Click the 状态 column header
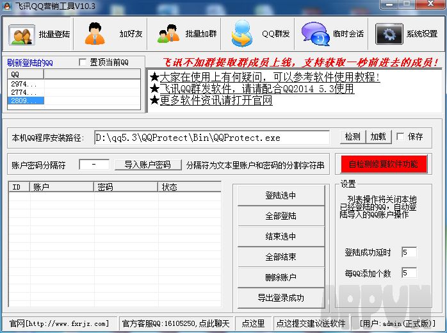The height and width of the screenshot is (333, 447). click(x=190, y=187)
